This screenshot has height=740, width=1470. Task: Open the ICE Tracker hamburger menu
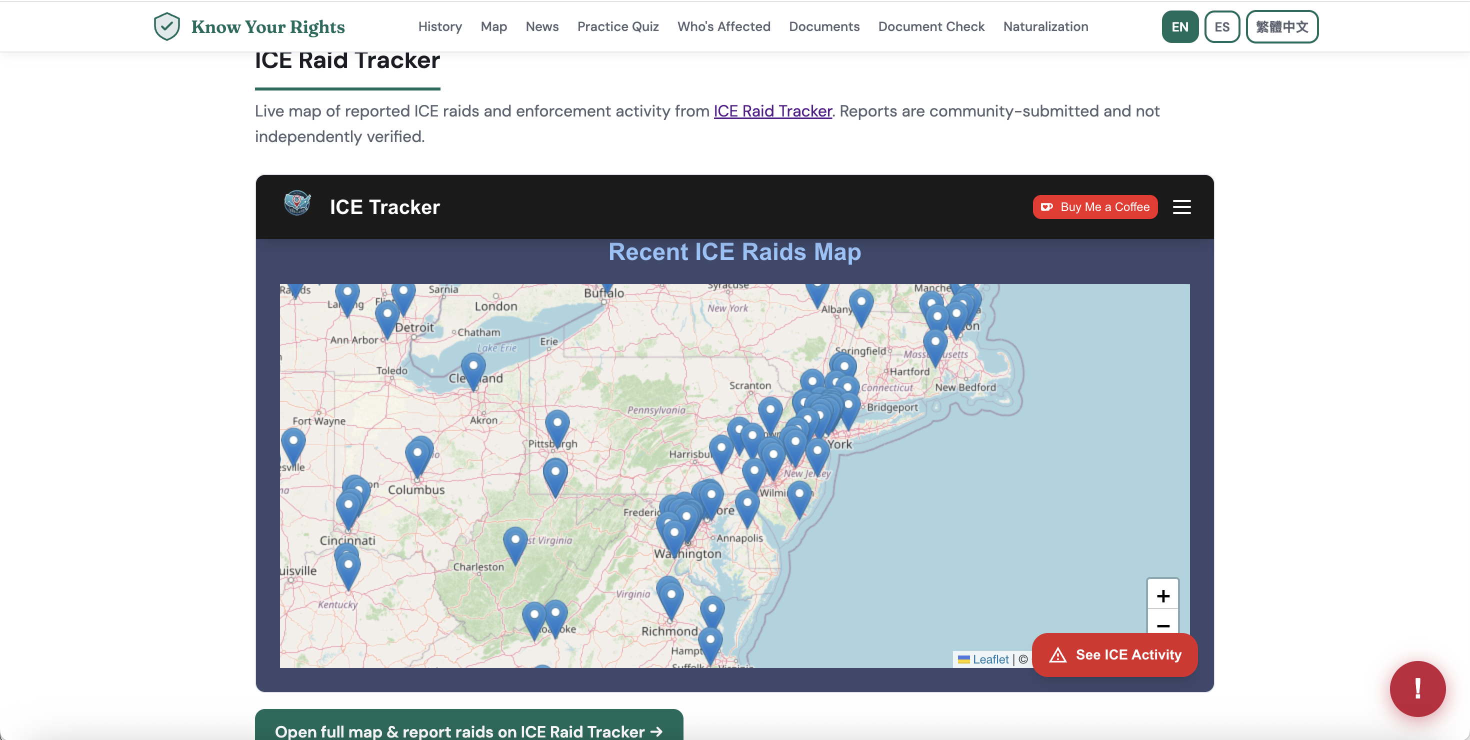click(x=1181, y=207)
